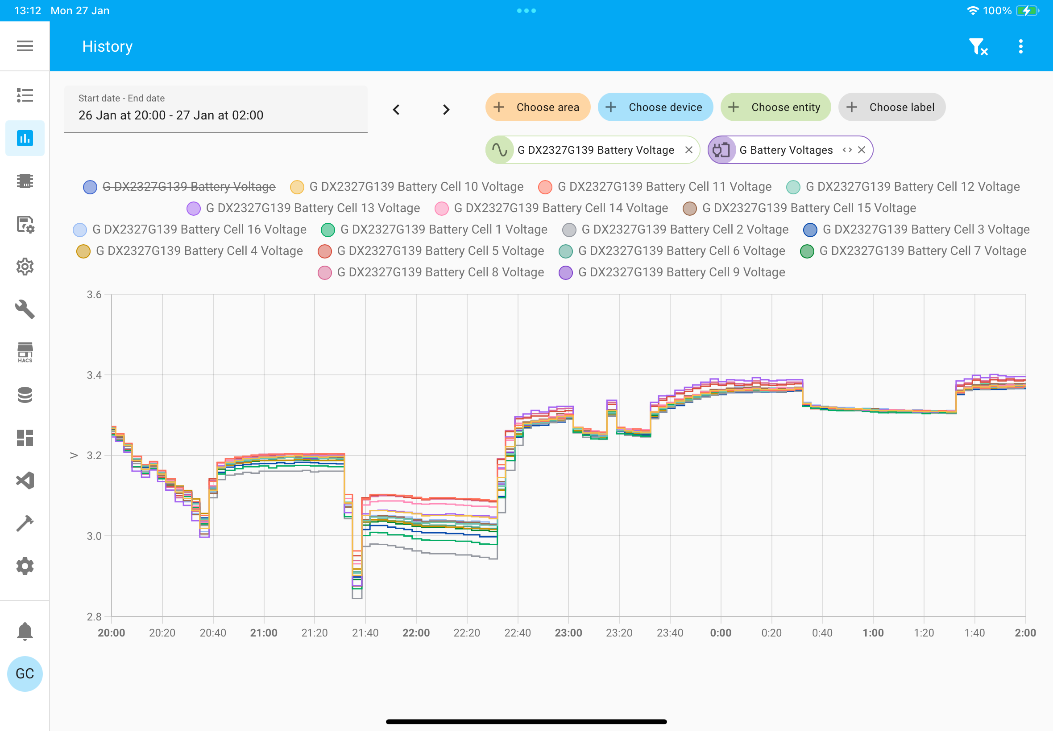The width and height of the screenshot is (1053, 731).
Task: Open the hamburger sidebar menu
Action: point(25,46)
